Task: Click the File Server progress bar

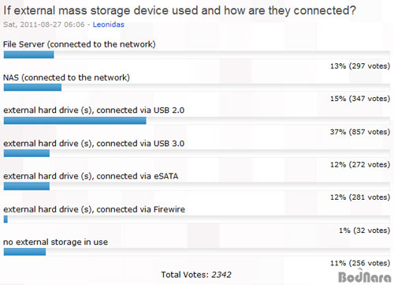Action: pyautogui.click(x=29, y=54)
